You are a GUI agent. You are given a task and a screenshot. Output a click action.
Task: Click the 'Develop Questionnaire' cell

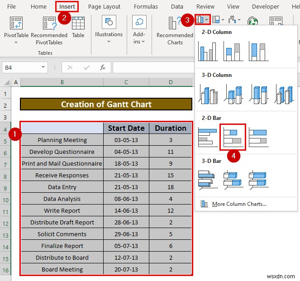pyautogui.click(x=62, y=152)
